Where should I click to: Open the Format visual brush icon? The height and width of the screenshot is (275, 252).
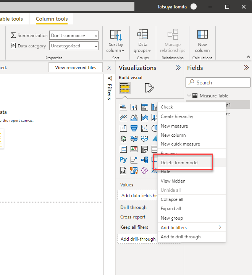click(x=149, y=88)
